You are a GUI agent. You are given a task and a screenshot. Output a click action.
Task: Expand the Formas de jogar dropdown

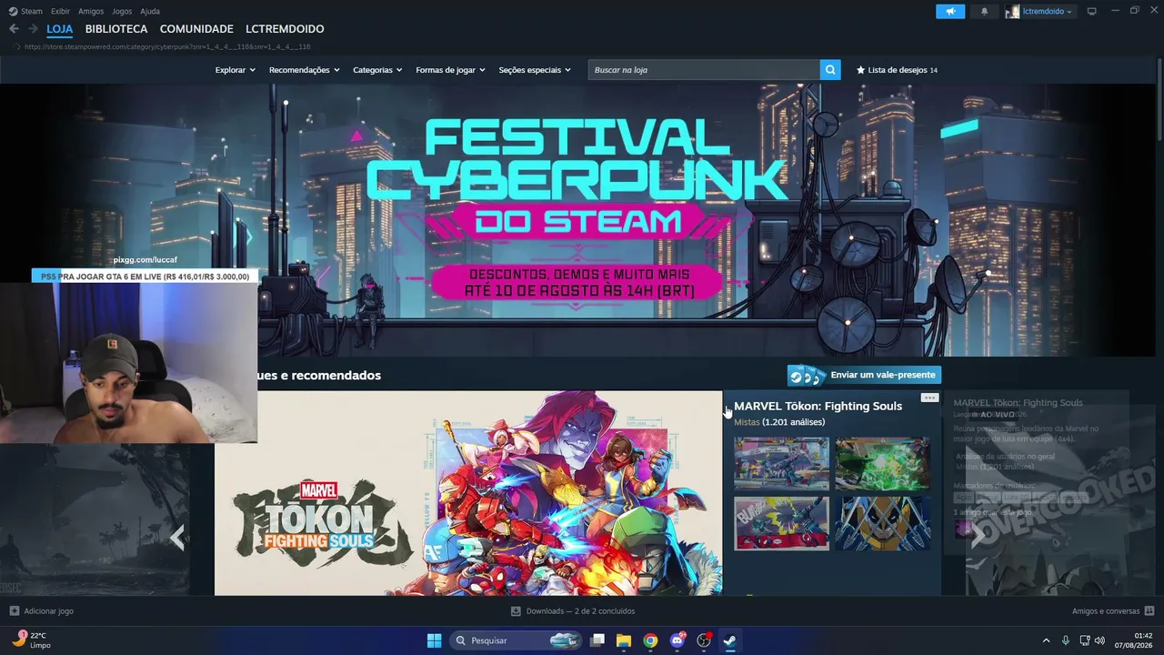tap(450, 70)
